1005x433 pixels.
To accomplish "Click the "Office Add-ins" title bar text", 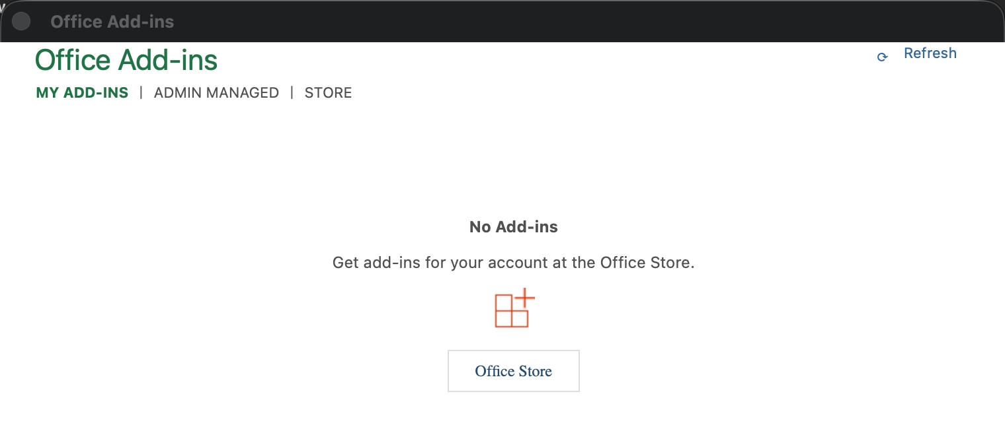I will 112,22.
